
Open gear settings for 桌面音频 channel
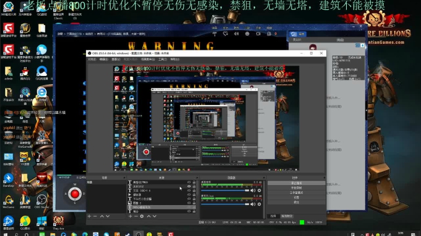(x=259, y=190)
